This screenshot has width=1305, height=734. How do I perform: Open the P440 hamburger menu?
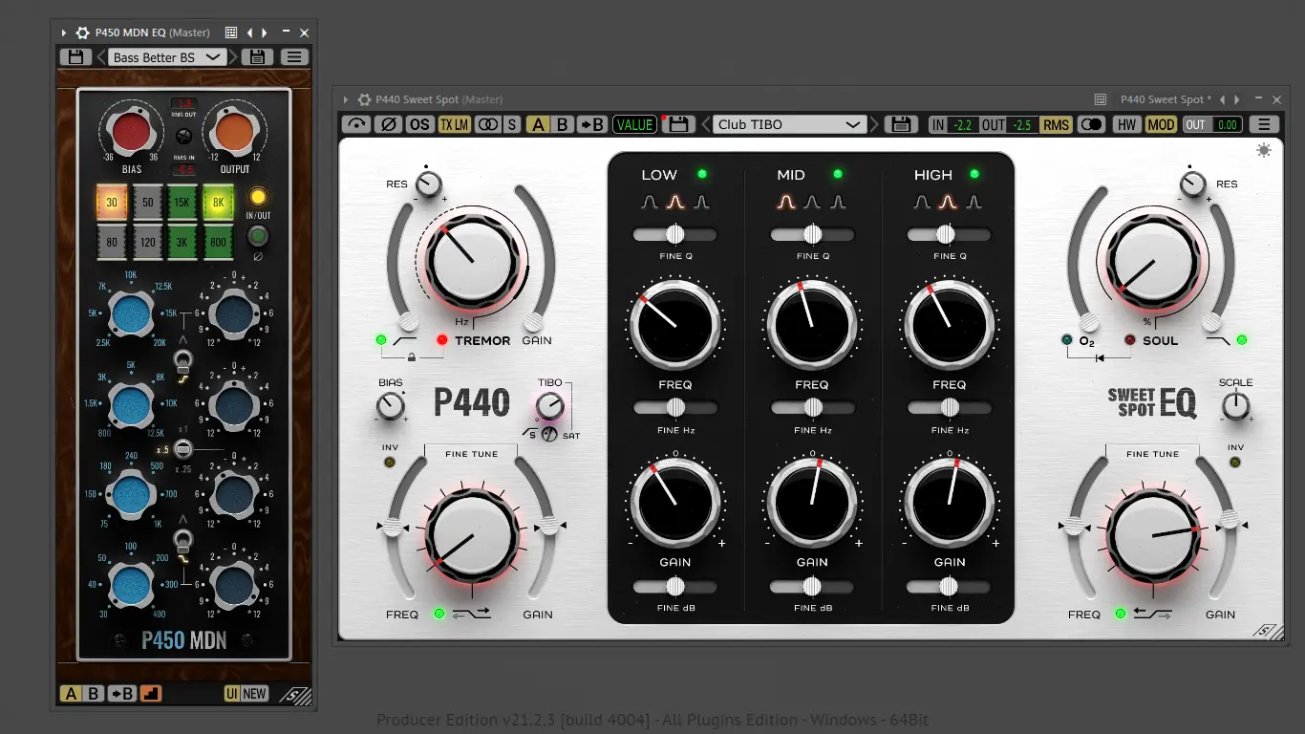1264,124
